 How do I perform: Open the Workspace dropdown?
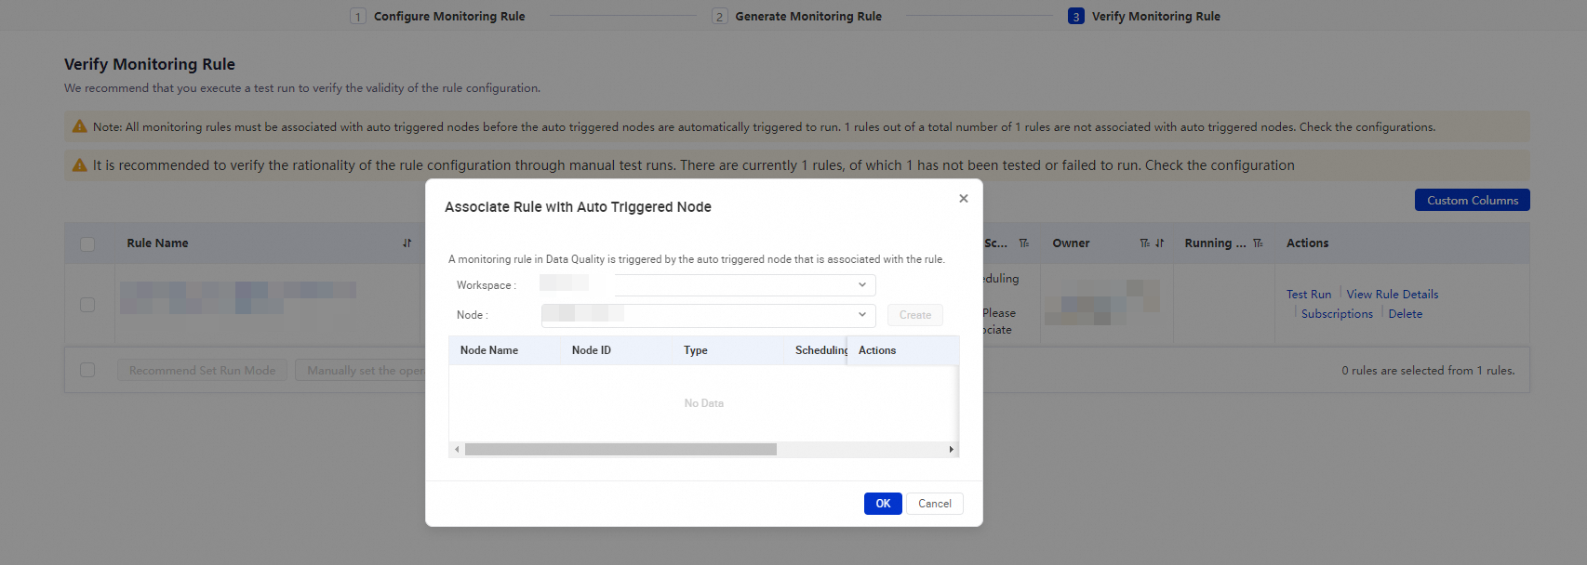pos(744,285)
